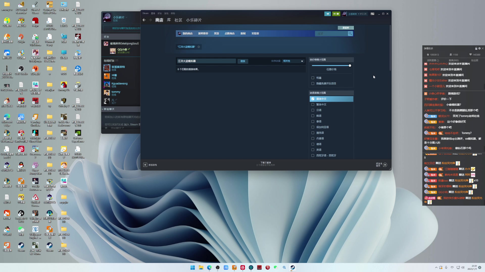The width and height of the screenshot is (485, 272).
Task: Check the 日语 language filter
Action: [x=313, y=110]
